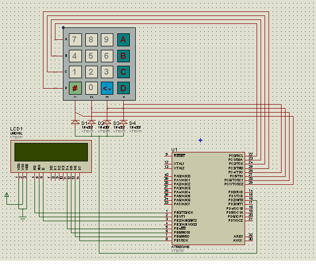Image resolution: width=316 pixels, height=269 pixels.
Task: Click the PB2/AIN0/INT2 pin label
Action: point(185,221)
